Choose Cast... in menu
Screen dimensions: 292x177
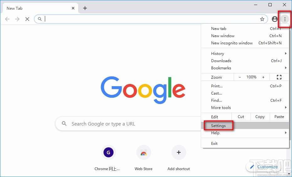(x=245, y=93)
